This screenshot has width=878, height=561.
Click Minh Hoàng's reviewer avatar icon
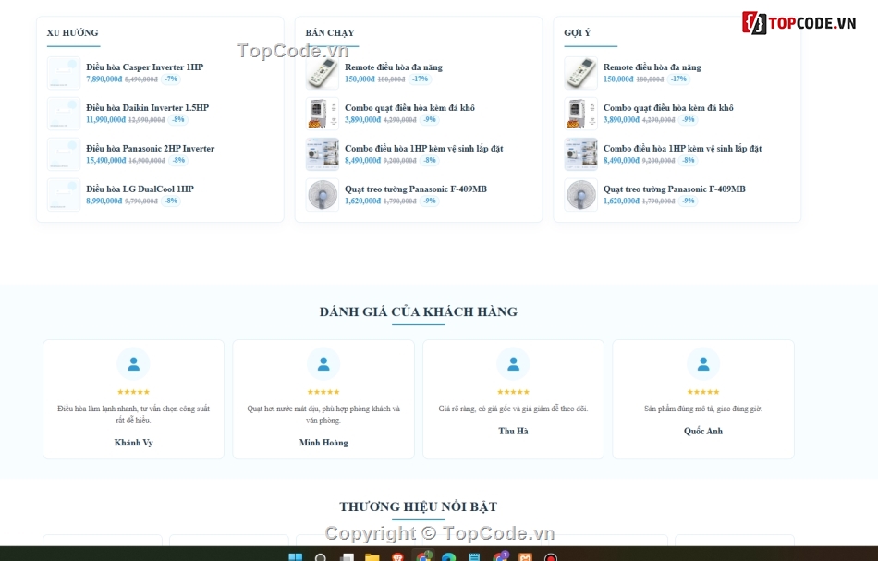(x=323, y=364)
